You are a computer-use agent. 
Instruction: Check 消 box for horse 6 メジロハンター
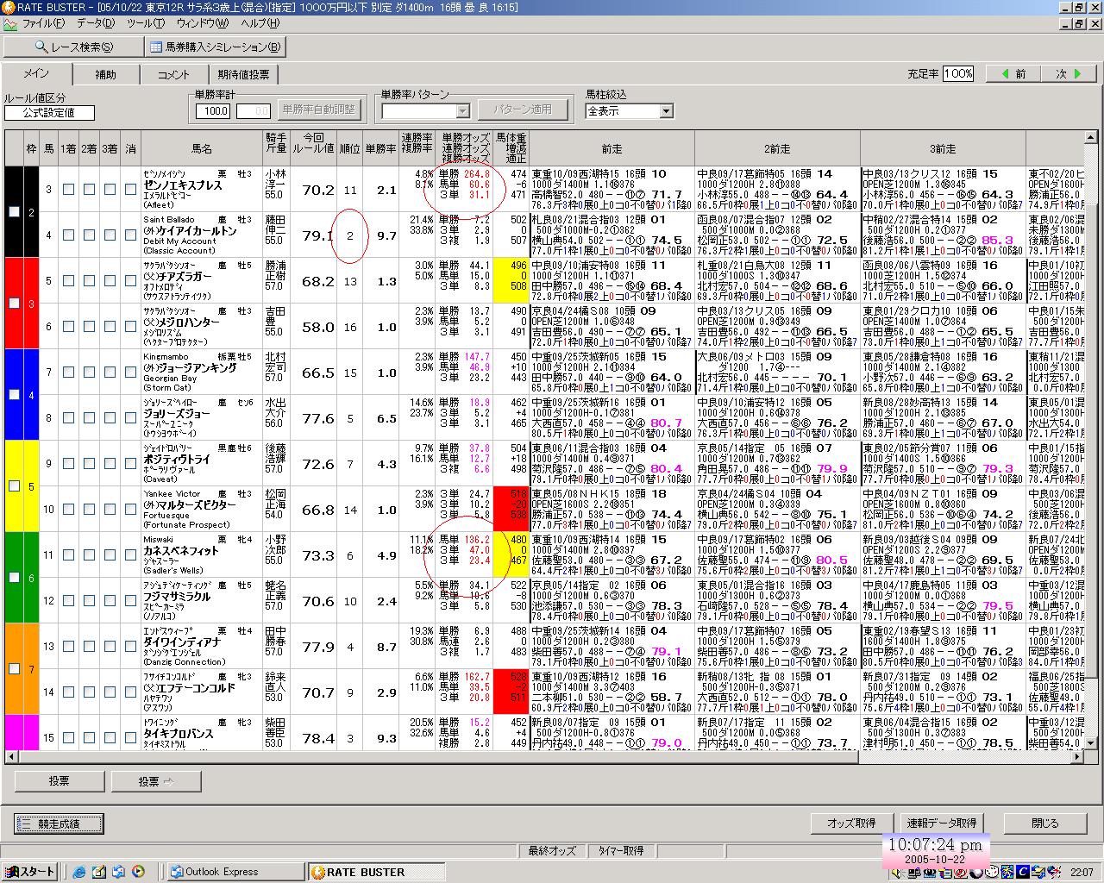pos(130,327)
